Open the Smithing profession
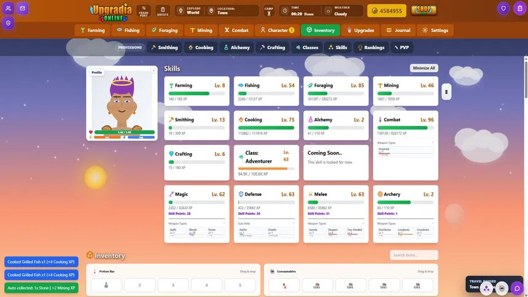The image size is (528, 297). [x=165, y=47]
